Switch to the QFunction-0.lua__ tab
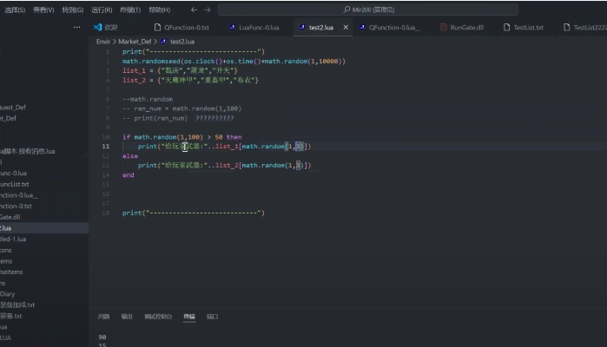 394,27
